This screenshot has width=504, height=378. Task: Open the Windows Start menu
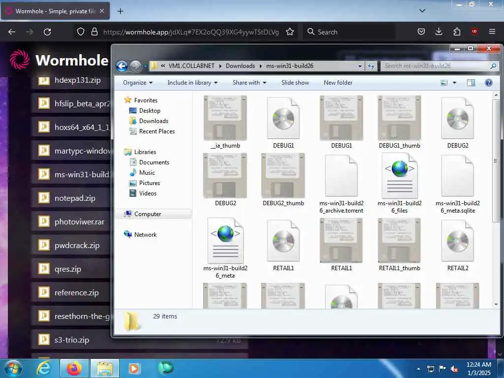13,368
